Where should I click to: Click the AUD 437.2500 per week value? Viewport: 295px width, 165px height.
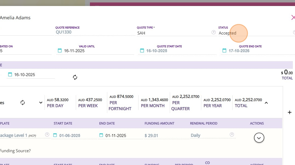[x=90, y=100]
